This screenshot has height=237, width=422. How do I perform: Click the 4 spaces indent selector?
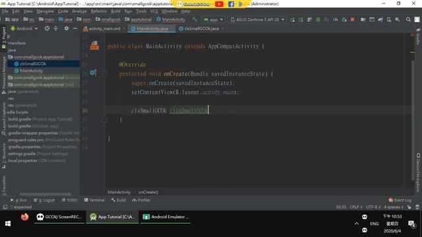[x=394, y=207]
